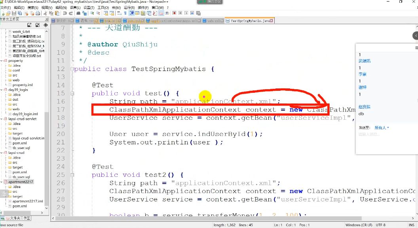
Task: Open Find with the binoculars icon
Action: pyautogui.click(x=78, y=13)
